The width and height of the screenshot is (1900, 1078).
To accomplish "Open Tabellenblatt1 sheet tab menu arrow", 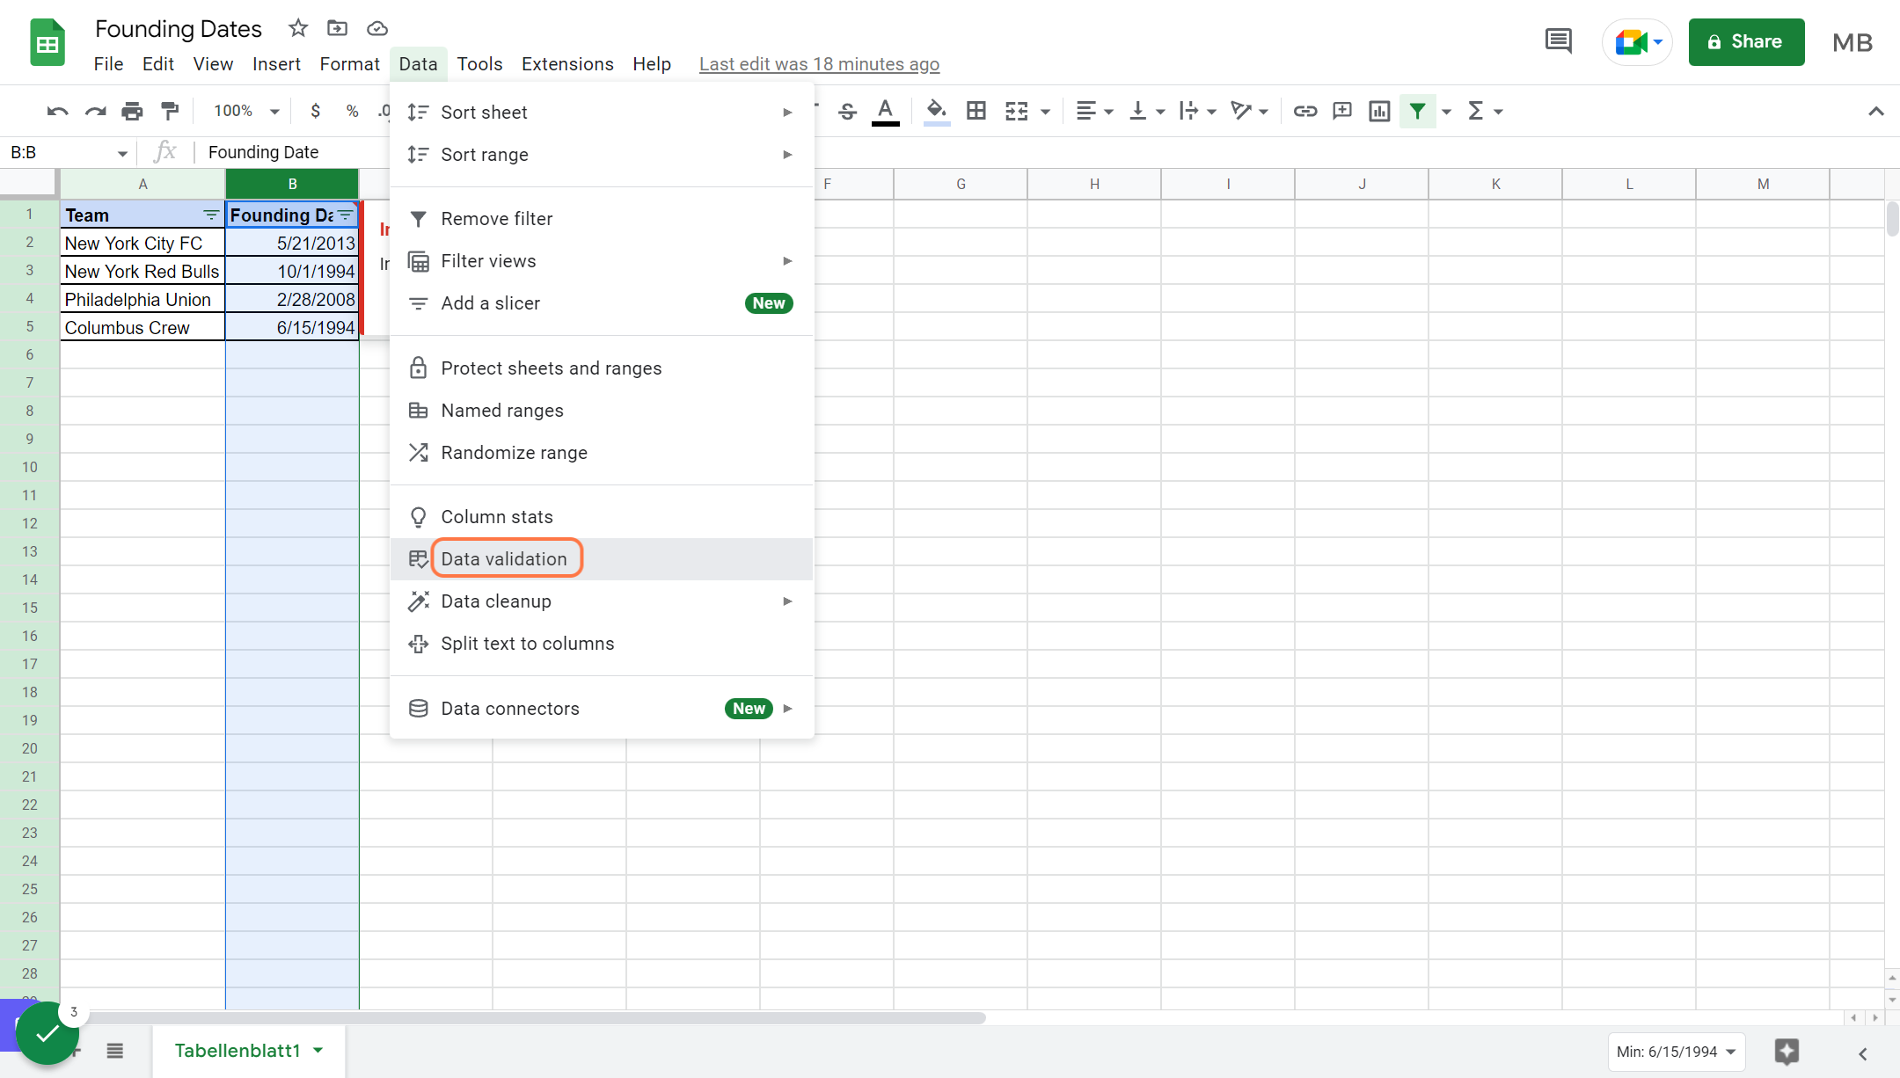I will [318, 1051].
